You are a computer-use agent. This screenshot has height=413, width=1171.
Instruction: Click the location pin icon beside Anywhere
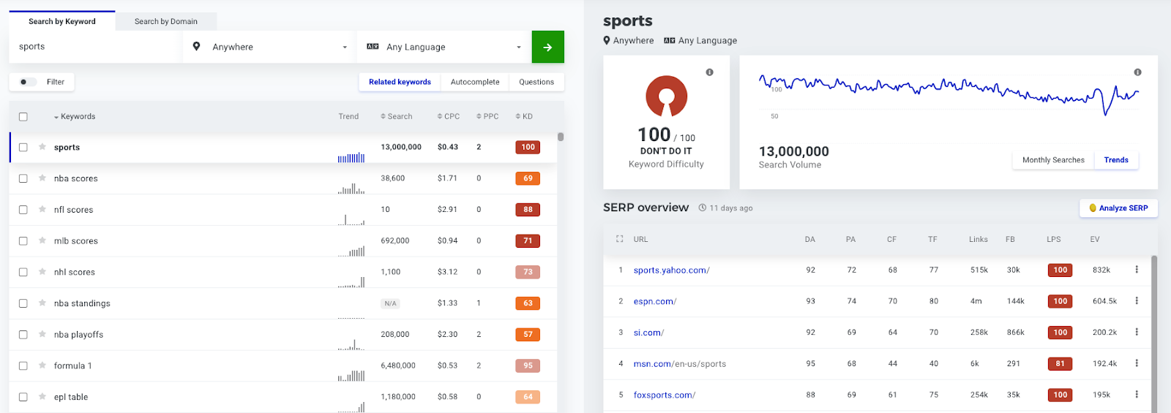click(x=196, y=46)
